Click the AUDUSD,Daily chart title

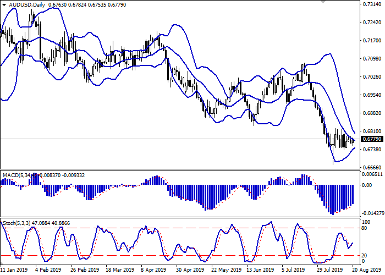click(24, 5)
